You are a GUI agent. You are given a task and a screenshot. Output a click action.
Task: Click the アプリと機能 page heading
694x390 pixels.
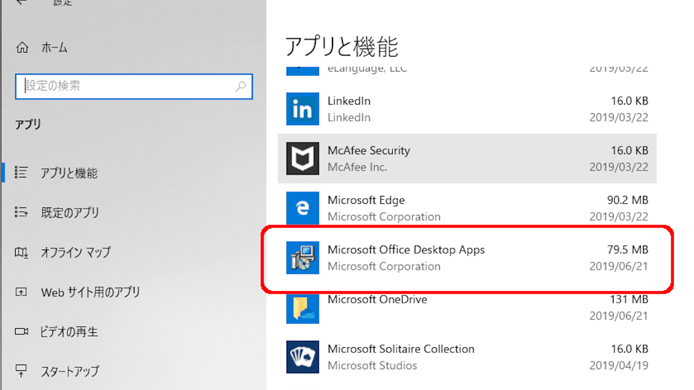342,46
